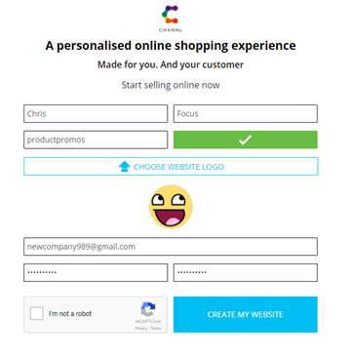Select the uploaded smiley face logo preview

click(x=171, y=207)
